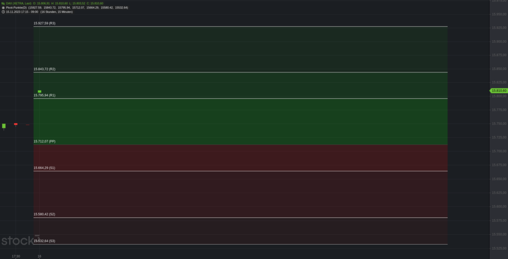Click the bright green zone between R1 and PP
The width and height of the screenshot is (508, 259).
(x=241, y=122)
